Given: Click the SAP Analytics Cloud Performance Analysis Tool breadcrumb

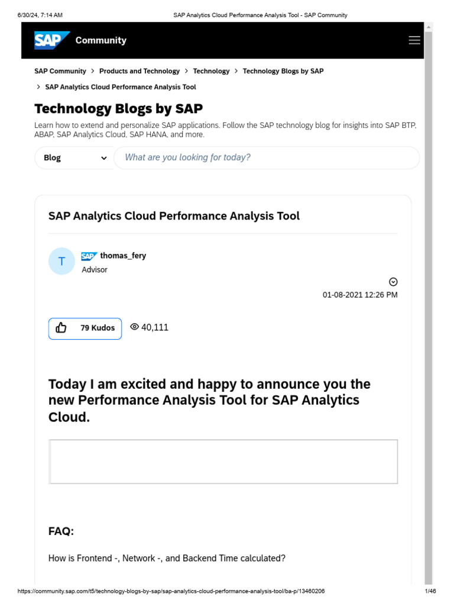Looking at the screenshot, I should point(121,87).
